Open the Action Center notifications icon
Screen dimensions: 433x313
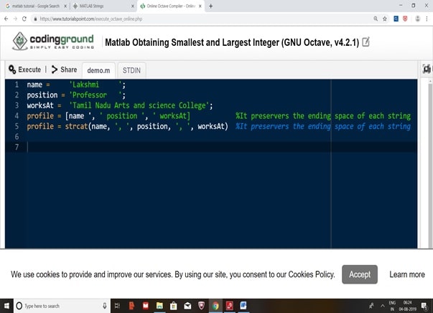[424, 306]
